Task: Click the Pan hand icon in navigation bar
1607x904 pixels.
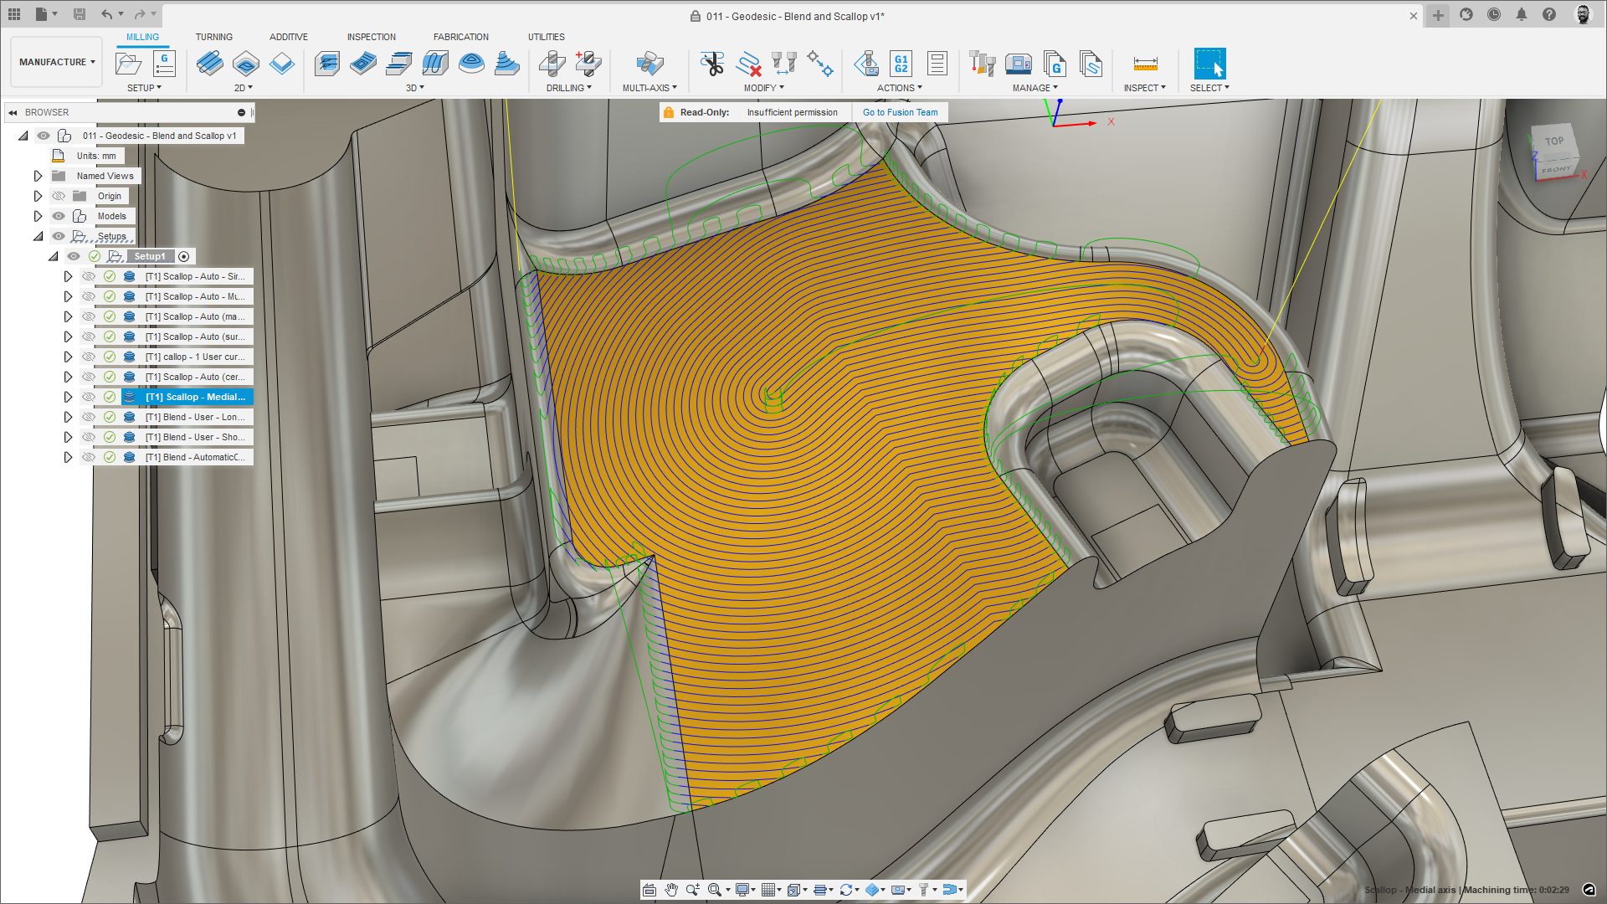Action: pos(671,890)
